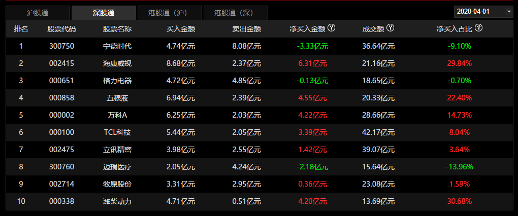Switch to 沪股通 tab
Image resolution: width=518 pixels, height=216 pixels.
38,13
